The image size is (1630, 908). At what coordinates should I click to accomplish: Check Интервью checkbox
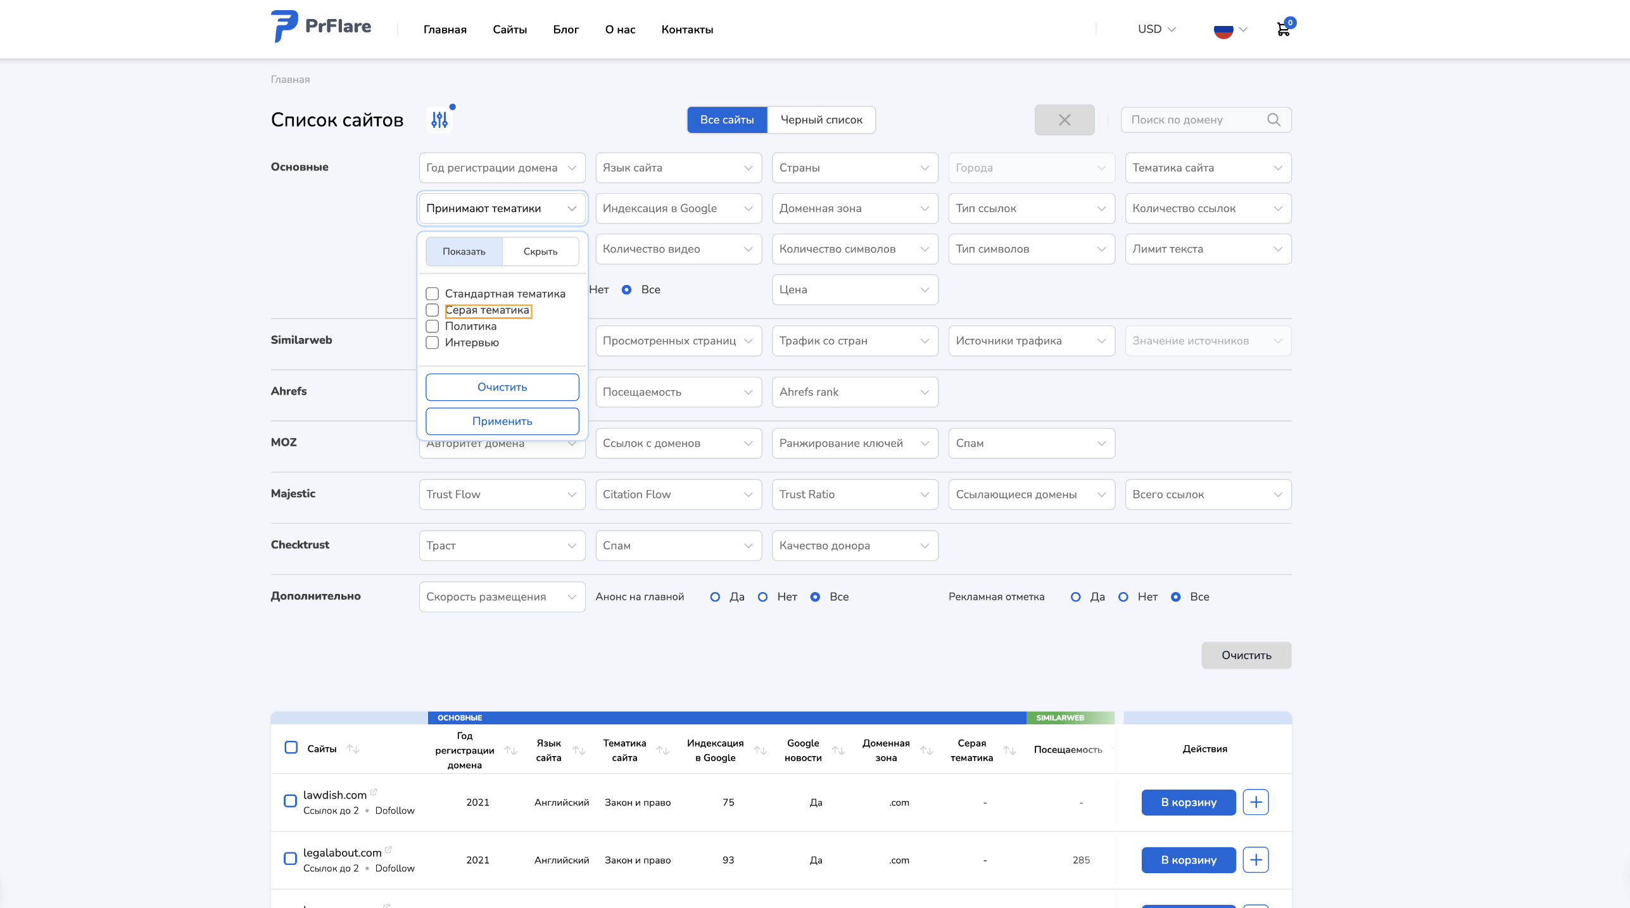pyautogui.click(x=432, y=343)
